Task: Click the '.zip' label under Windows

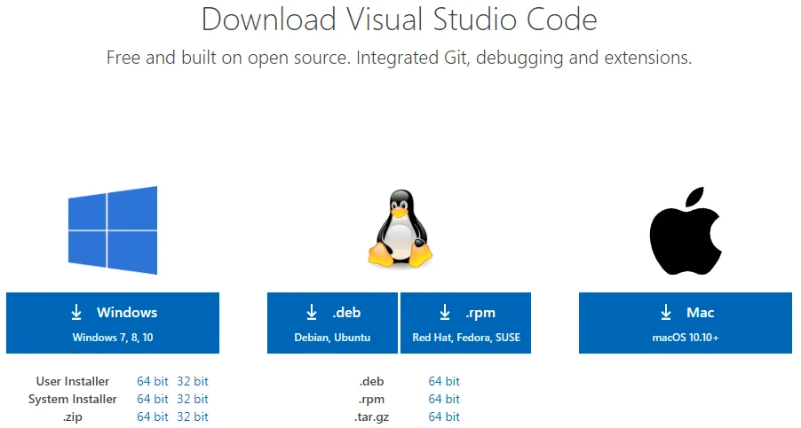Action: (73, 417)
